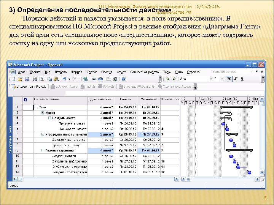Click the Project document icon in menu bar
Viewport: 274px width, 205px height.
(x=13, y=72)
